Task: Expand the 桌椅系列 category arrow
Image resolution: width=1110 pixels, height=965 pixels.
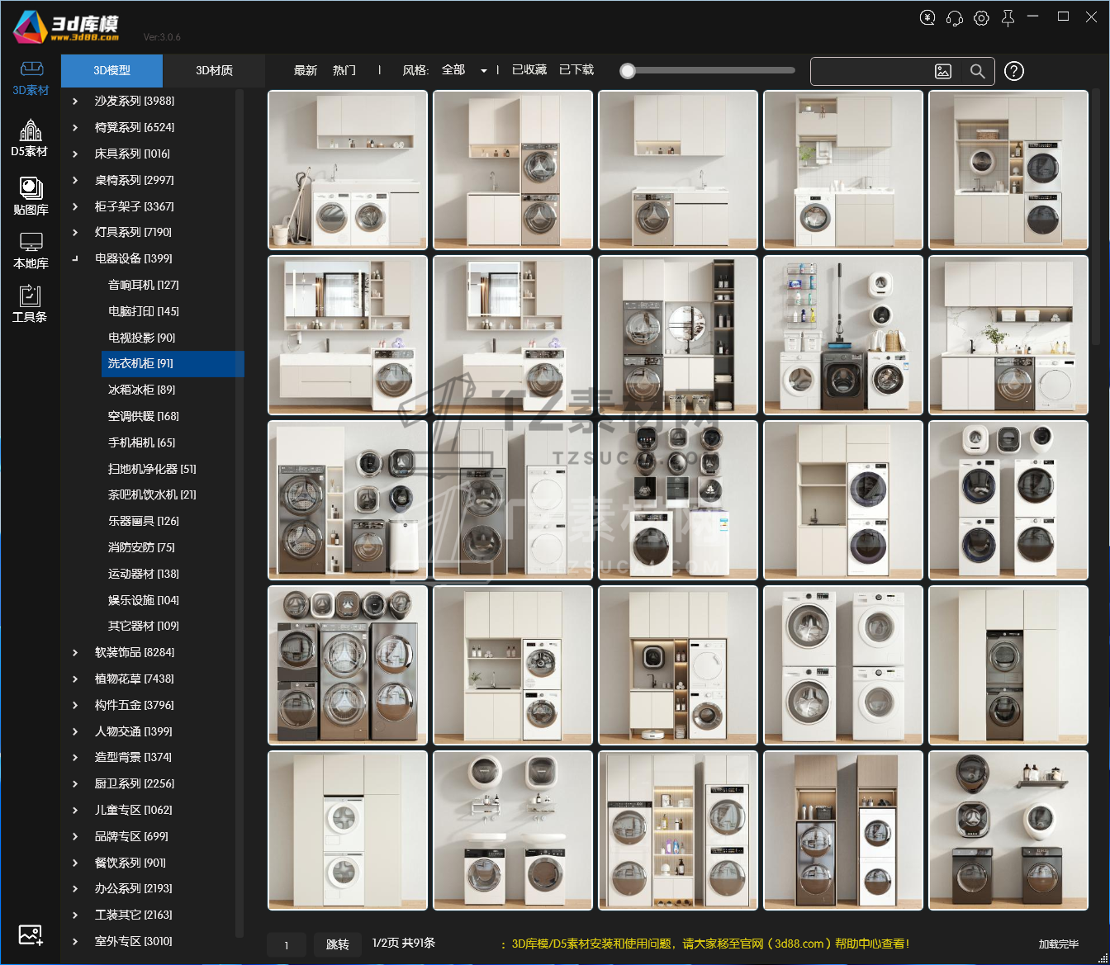Action: tap(75, 180)
